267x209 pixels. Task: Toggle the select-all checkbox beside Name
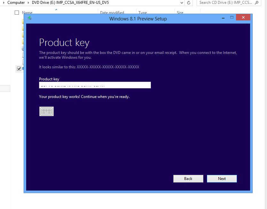[17, 12]
